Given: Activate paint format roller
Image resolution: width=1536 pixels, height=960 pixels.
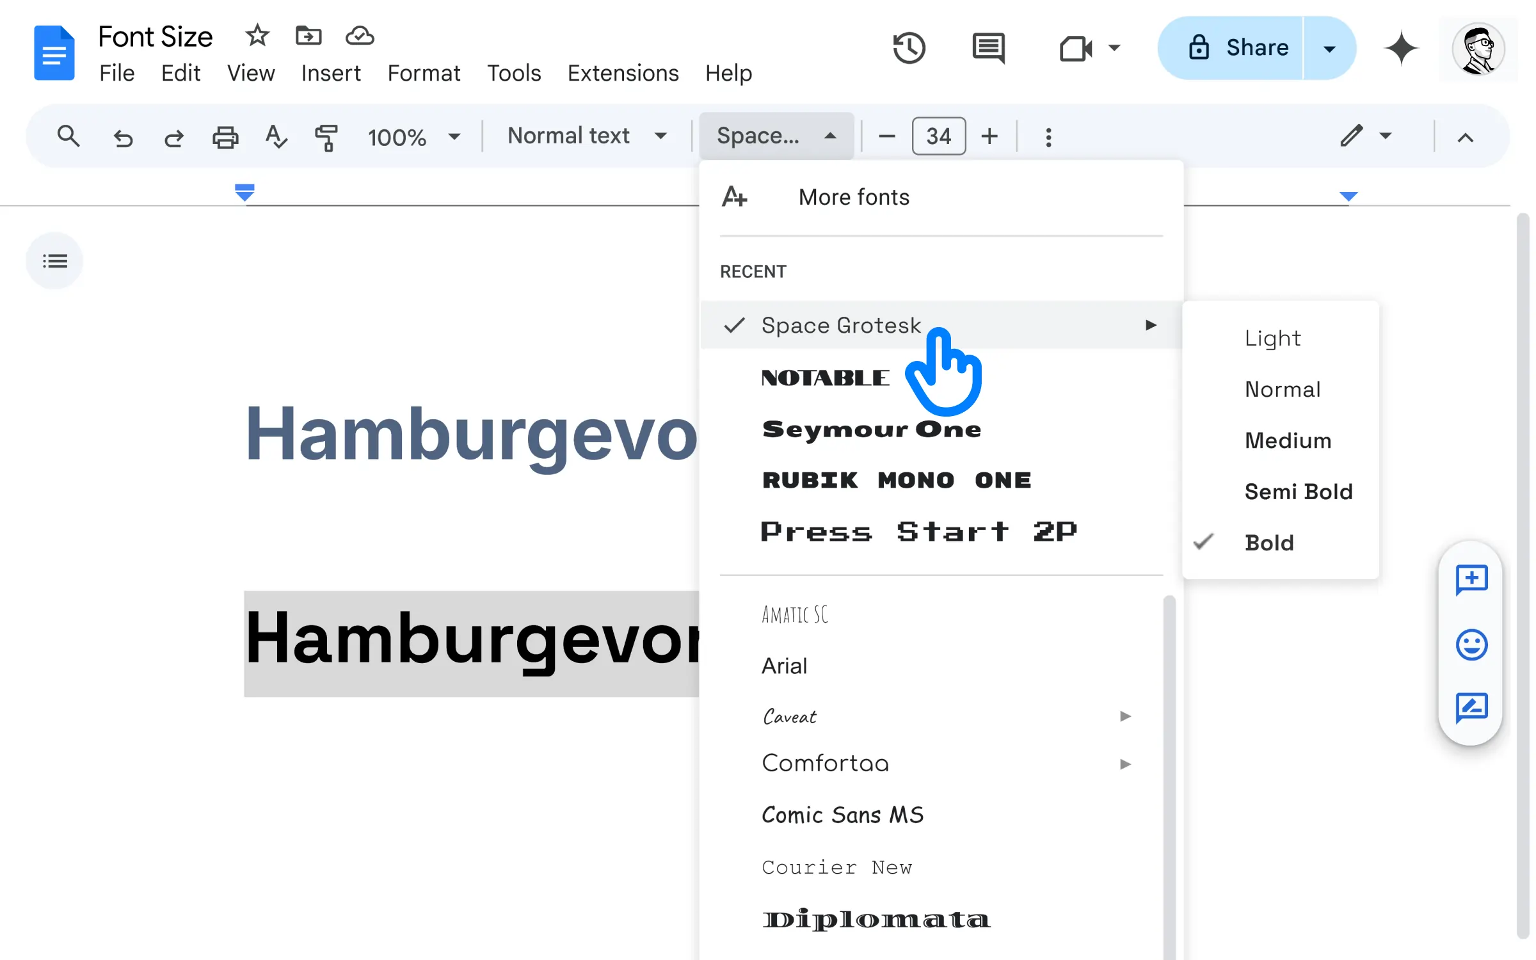Looking at the screenshot, I should coord(326,137).
